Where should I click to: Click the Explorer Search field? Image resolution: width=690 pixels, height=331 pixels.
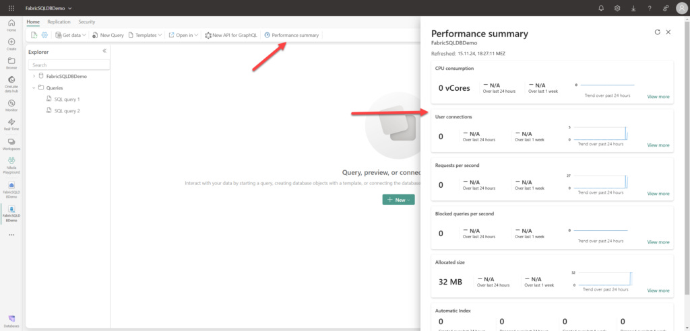69,65
